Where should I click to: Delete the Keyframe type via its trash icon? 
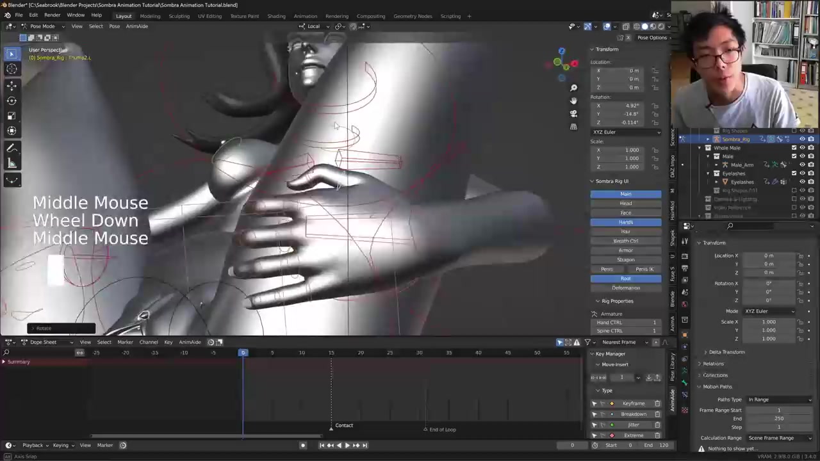pos(657,403)
